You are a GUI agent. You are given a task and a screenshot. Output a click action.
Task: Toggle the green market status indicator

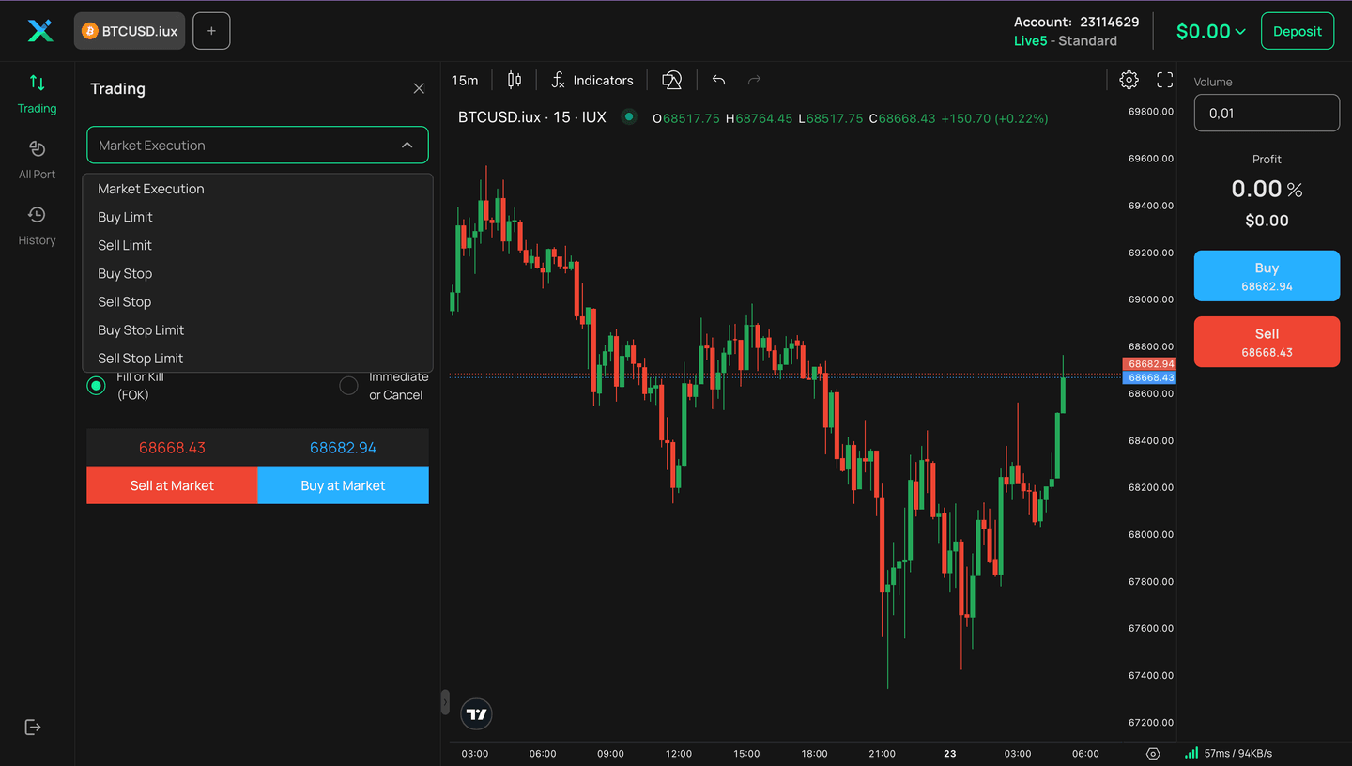coord(629,117)
